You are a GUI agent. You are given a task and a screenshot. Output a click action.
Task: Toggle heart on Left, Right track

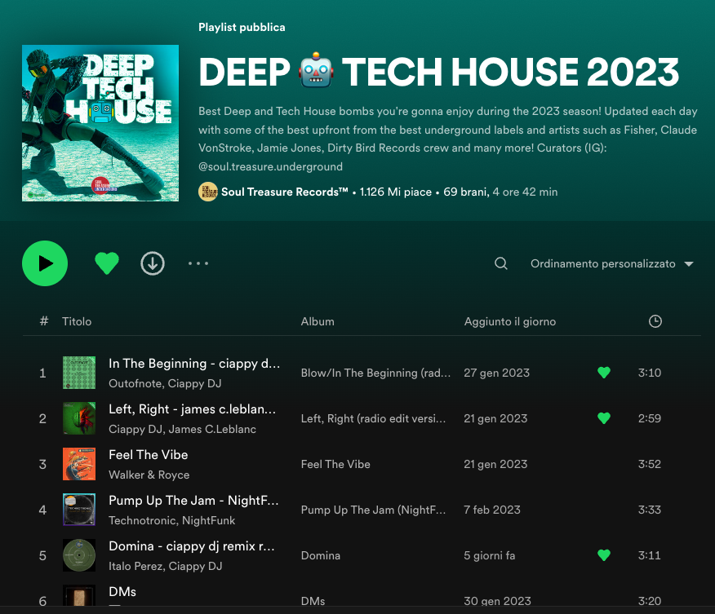pos(604,418)
